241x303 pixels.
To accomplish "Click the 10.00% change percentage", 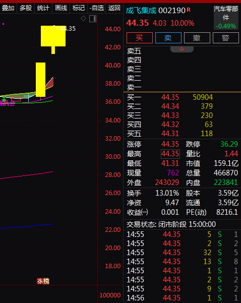I will click(x=182, y=23).
